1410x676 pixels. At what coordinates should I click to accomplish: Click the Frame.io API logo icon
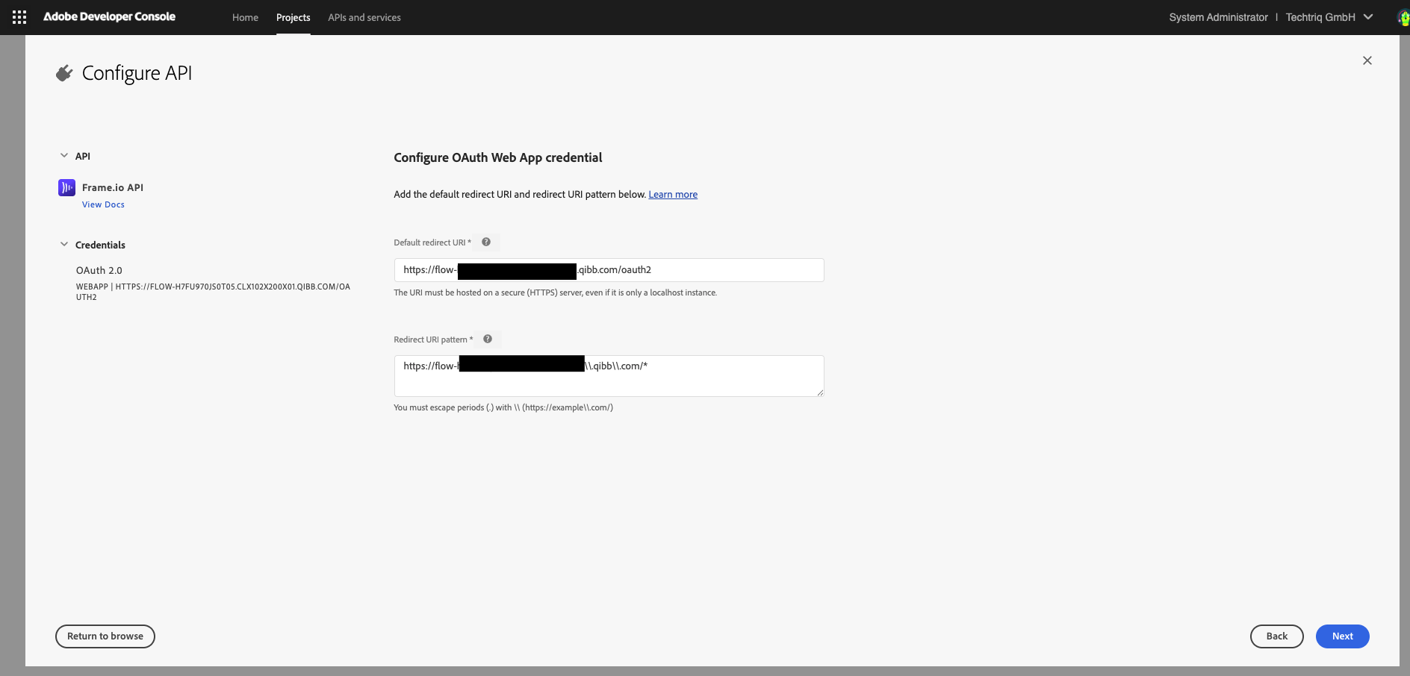(x=66, y=187)
